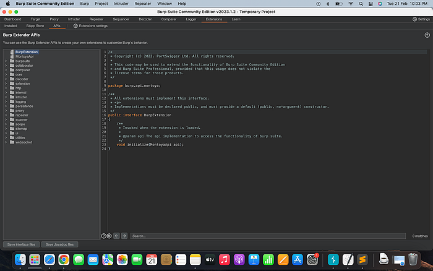Expand the comparer folder
The image size is (433, 271).
[6, 70]
